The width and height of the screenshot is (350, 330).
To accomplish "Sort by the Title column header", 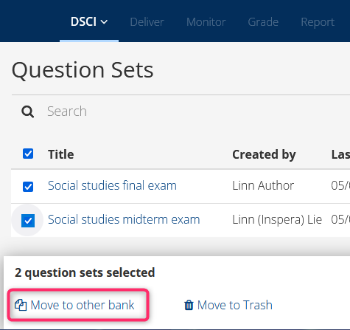I will [61, 154].
